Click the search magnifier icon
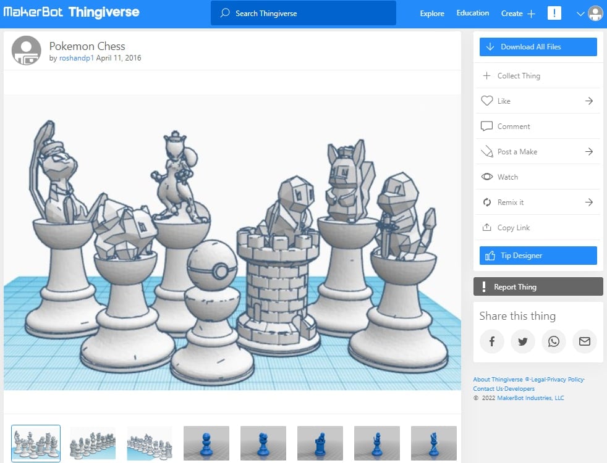Image resolution: width=607 pixels, height=463 pixels. tap(225, 13)
